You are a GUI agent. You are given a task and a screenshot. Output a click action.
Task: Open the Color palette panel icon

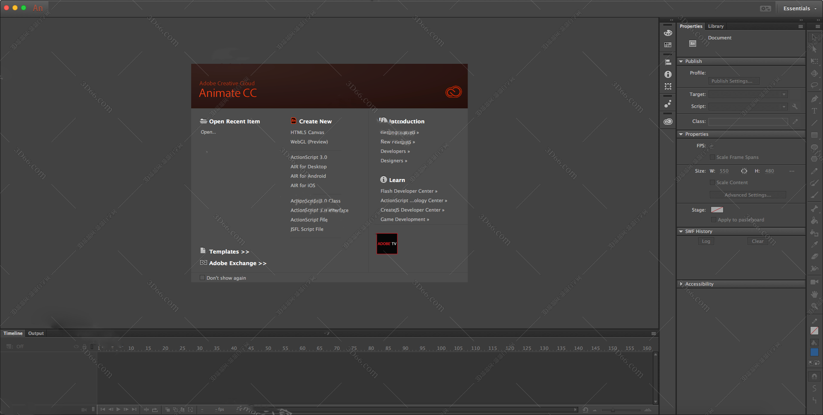pos(668,33)
